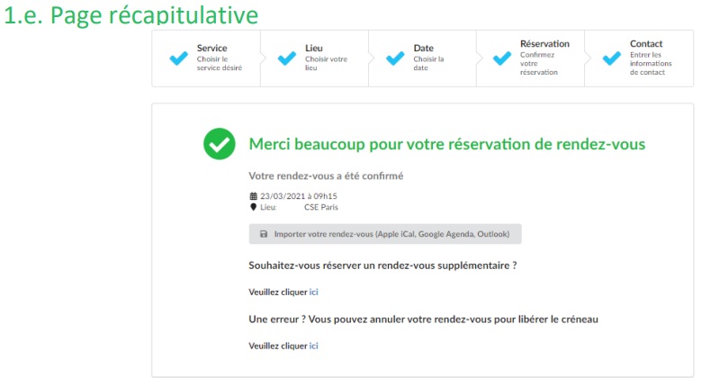This screenshot has width=702, height=378.
Task: Click the location pin icon next to Lieu
Action: click(253, 207)
